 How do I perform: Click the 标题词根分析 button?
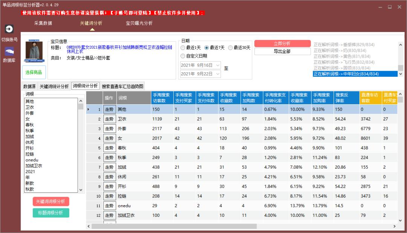point(51,213)
